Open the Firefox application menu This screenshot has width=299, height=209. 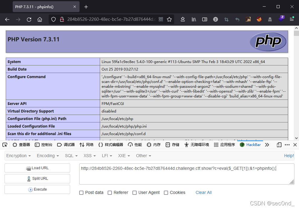(x=292, y=19)
